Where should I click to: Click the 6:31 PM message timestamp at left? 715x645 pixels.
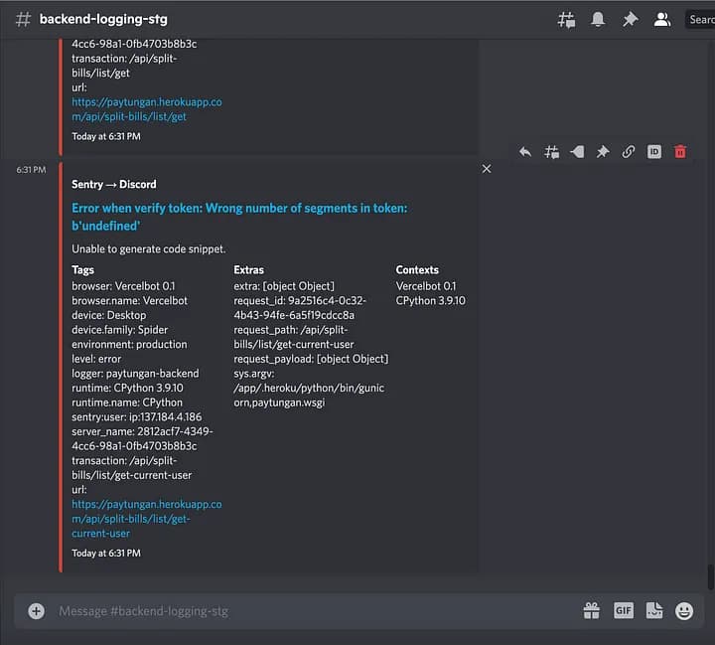click(x=31, y=170)
